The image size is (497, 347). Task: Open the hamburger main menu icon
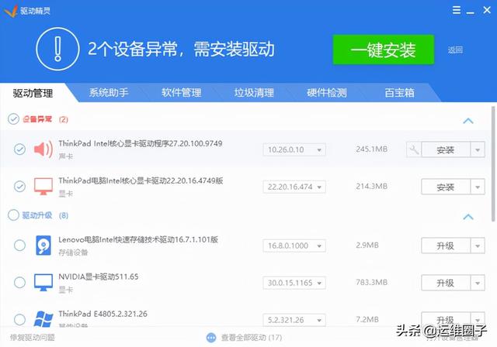(x=457, y=10)
